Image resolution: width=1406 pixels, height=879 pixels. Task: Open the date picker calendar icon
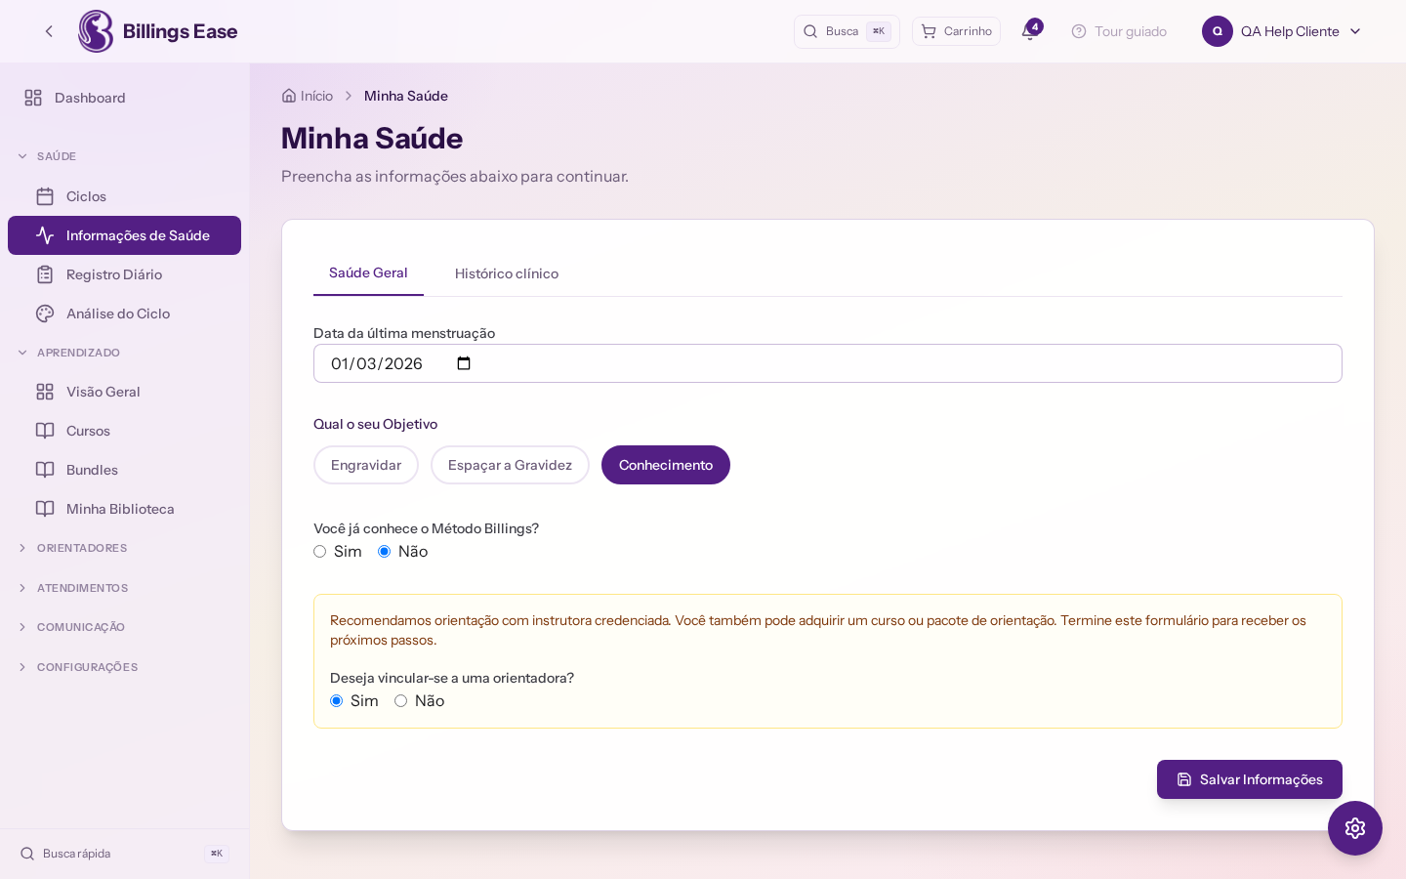coord(464,363)
